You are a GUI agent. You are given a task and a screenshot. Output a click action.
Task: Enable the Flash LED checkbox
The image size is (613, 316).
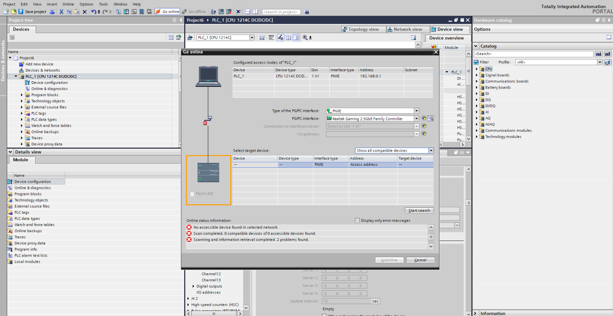point(192,194)
